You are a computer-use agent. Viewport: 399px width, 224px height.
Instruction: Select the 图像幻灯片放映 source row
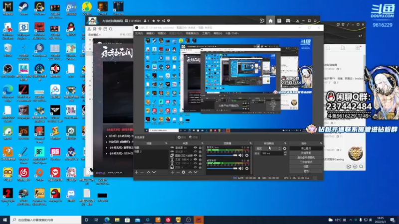186,155
